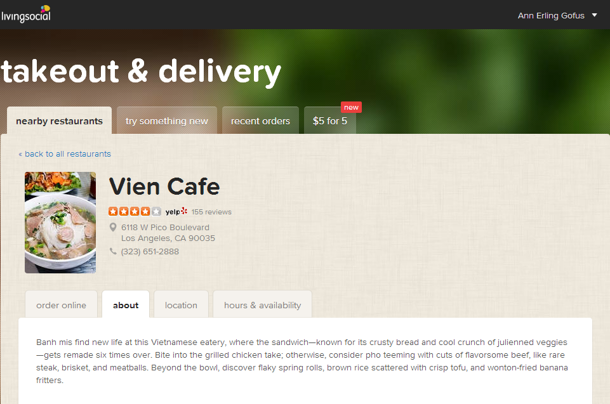Go back to all restaurants
The width and height of the screenshot is (610, 404).
coord(65,154)
